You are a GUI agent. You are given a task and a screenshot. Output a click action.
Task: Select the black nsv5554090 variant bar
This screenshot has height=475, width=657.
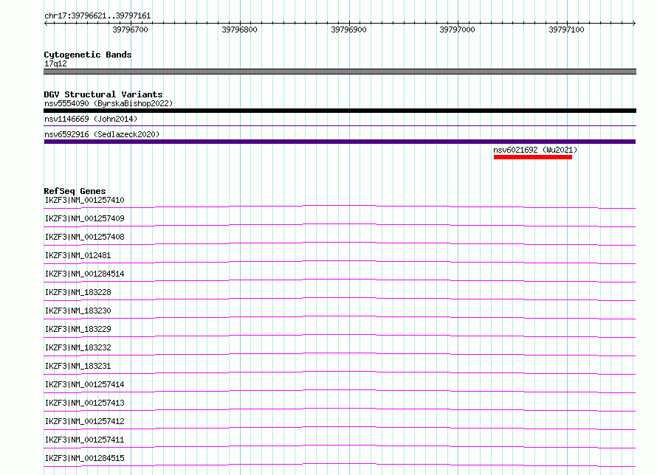[x=340, y=111]
